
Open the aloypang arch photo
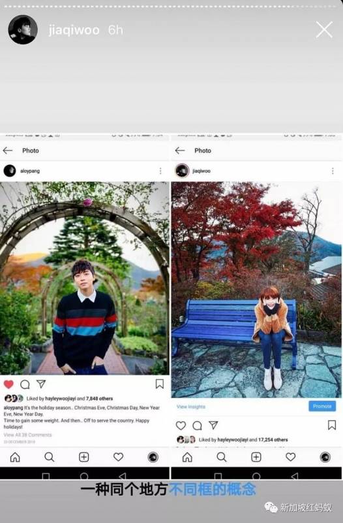(85, 278)
